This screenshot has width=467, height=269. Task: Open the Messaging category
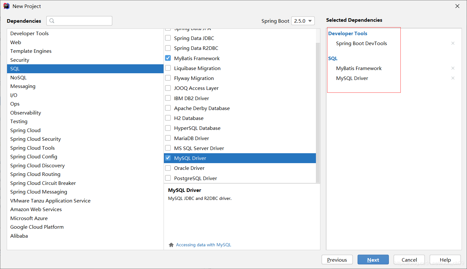coord(85,86)
